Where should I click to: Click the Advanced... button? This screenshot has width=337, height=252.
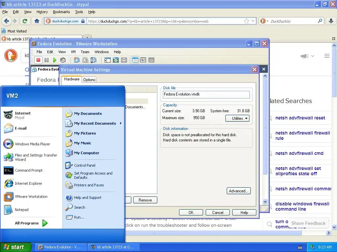coord(239,191)
